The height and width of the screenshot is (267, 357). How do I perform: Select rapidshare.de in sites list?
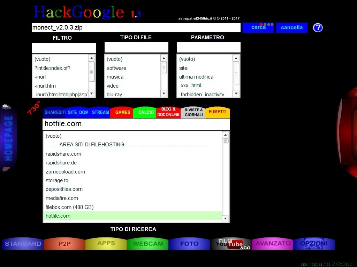132,163
